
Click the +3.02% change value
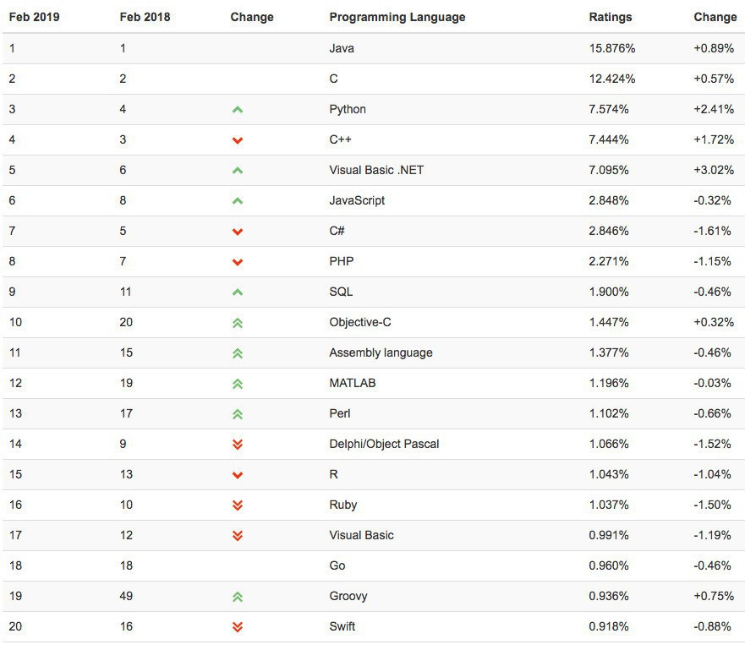click(x=712, y=170)
